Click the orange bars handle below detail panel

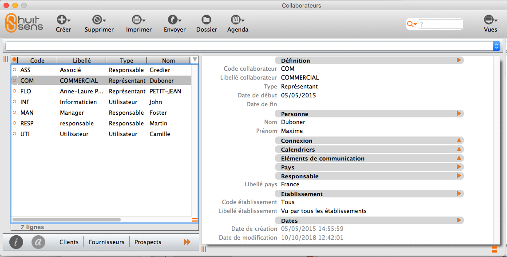coord(204,249)
